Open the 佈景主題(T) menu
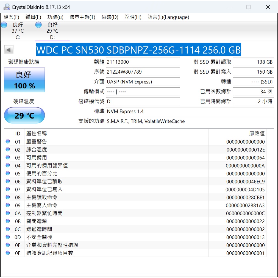The width and height of the screenshot is (278, 278). [82, 17]
